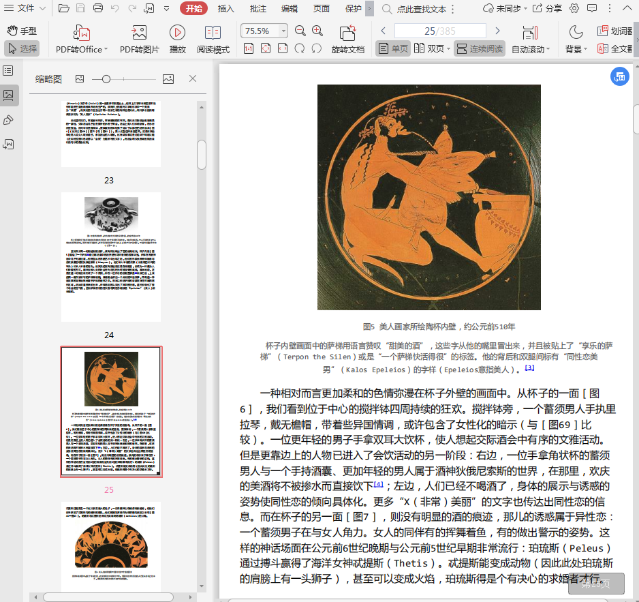Click footnote link [4] in body text
This screenshot has width=639, height=602.
pos(379,484)
